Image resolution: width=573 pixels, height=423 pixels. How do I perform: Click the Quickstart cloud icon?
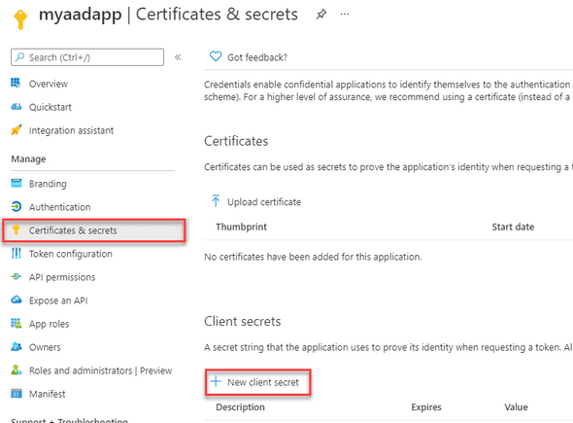coord(17,107)
